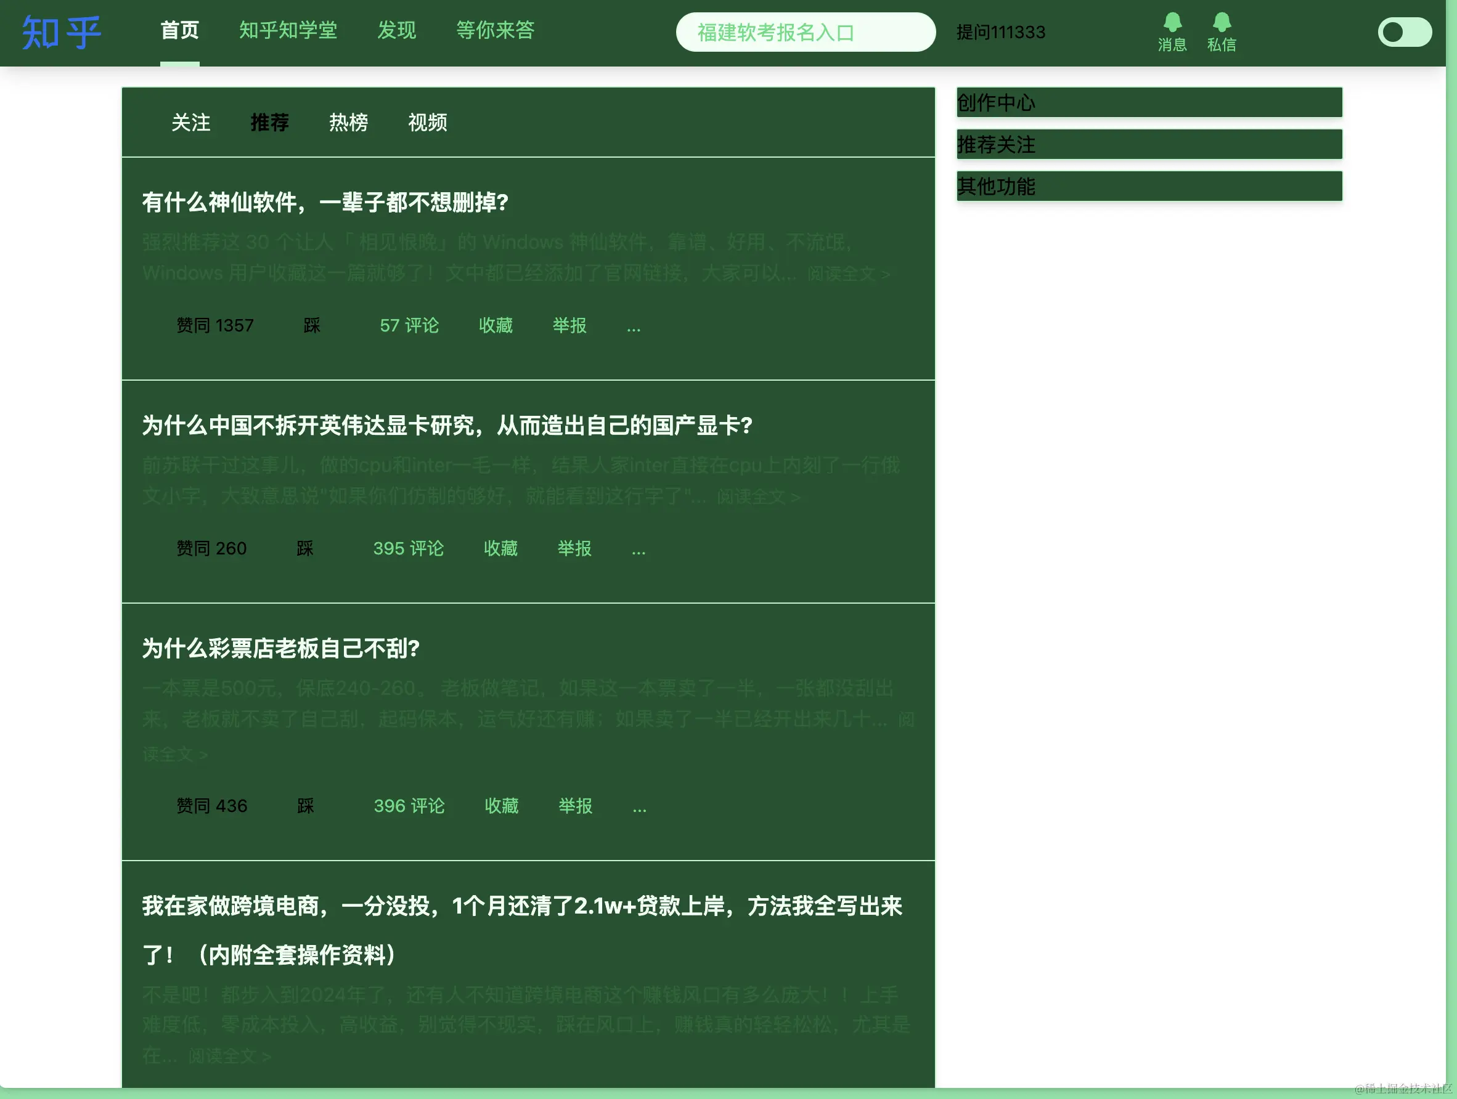Open the 发现 nav item
Image resolution: width=1457 pixels, height=1099 pixels.
pyautogui.click(x=396, y=30)
